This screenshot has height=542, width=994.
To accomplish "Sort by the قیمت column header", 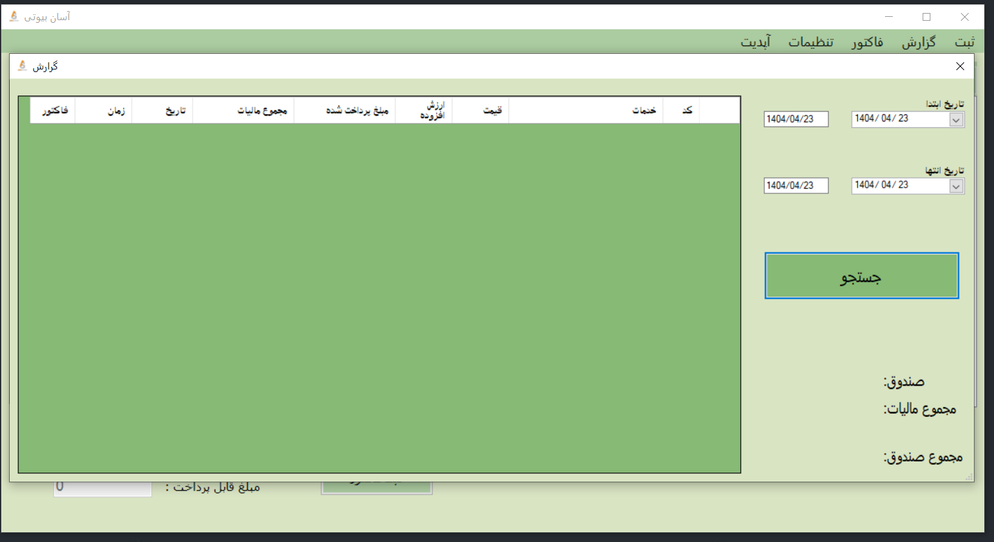I will point(480,110).
